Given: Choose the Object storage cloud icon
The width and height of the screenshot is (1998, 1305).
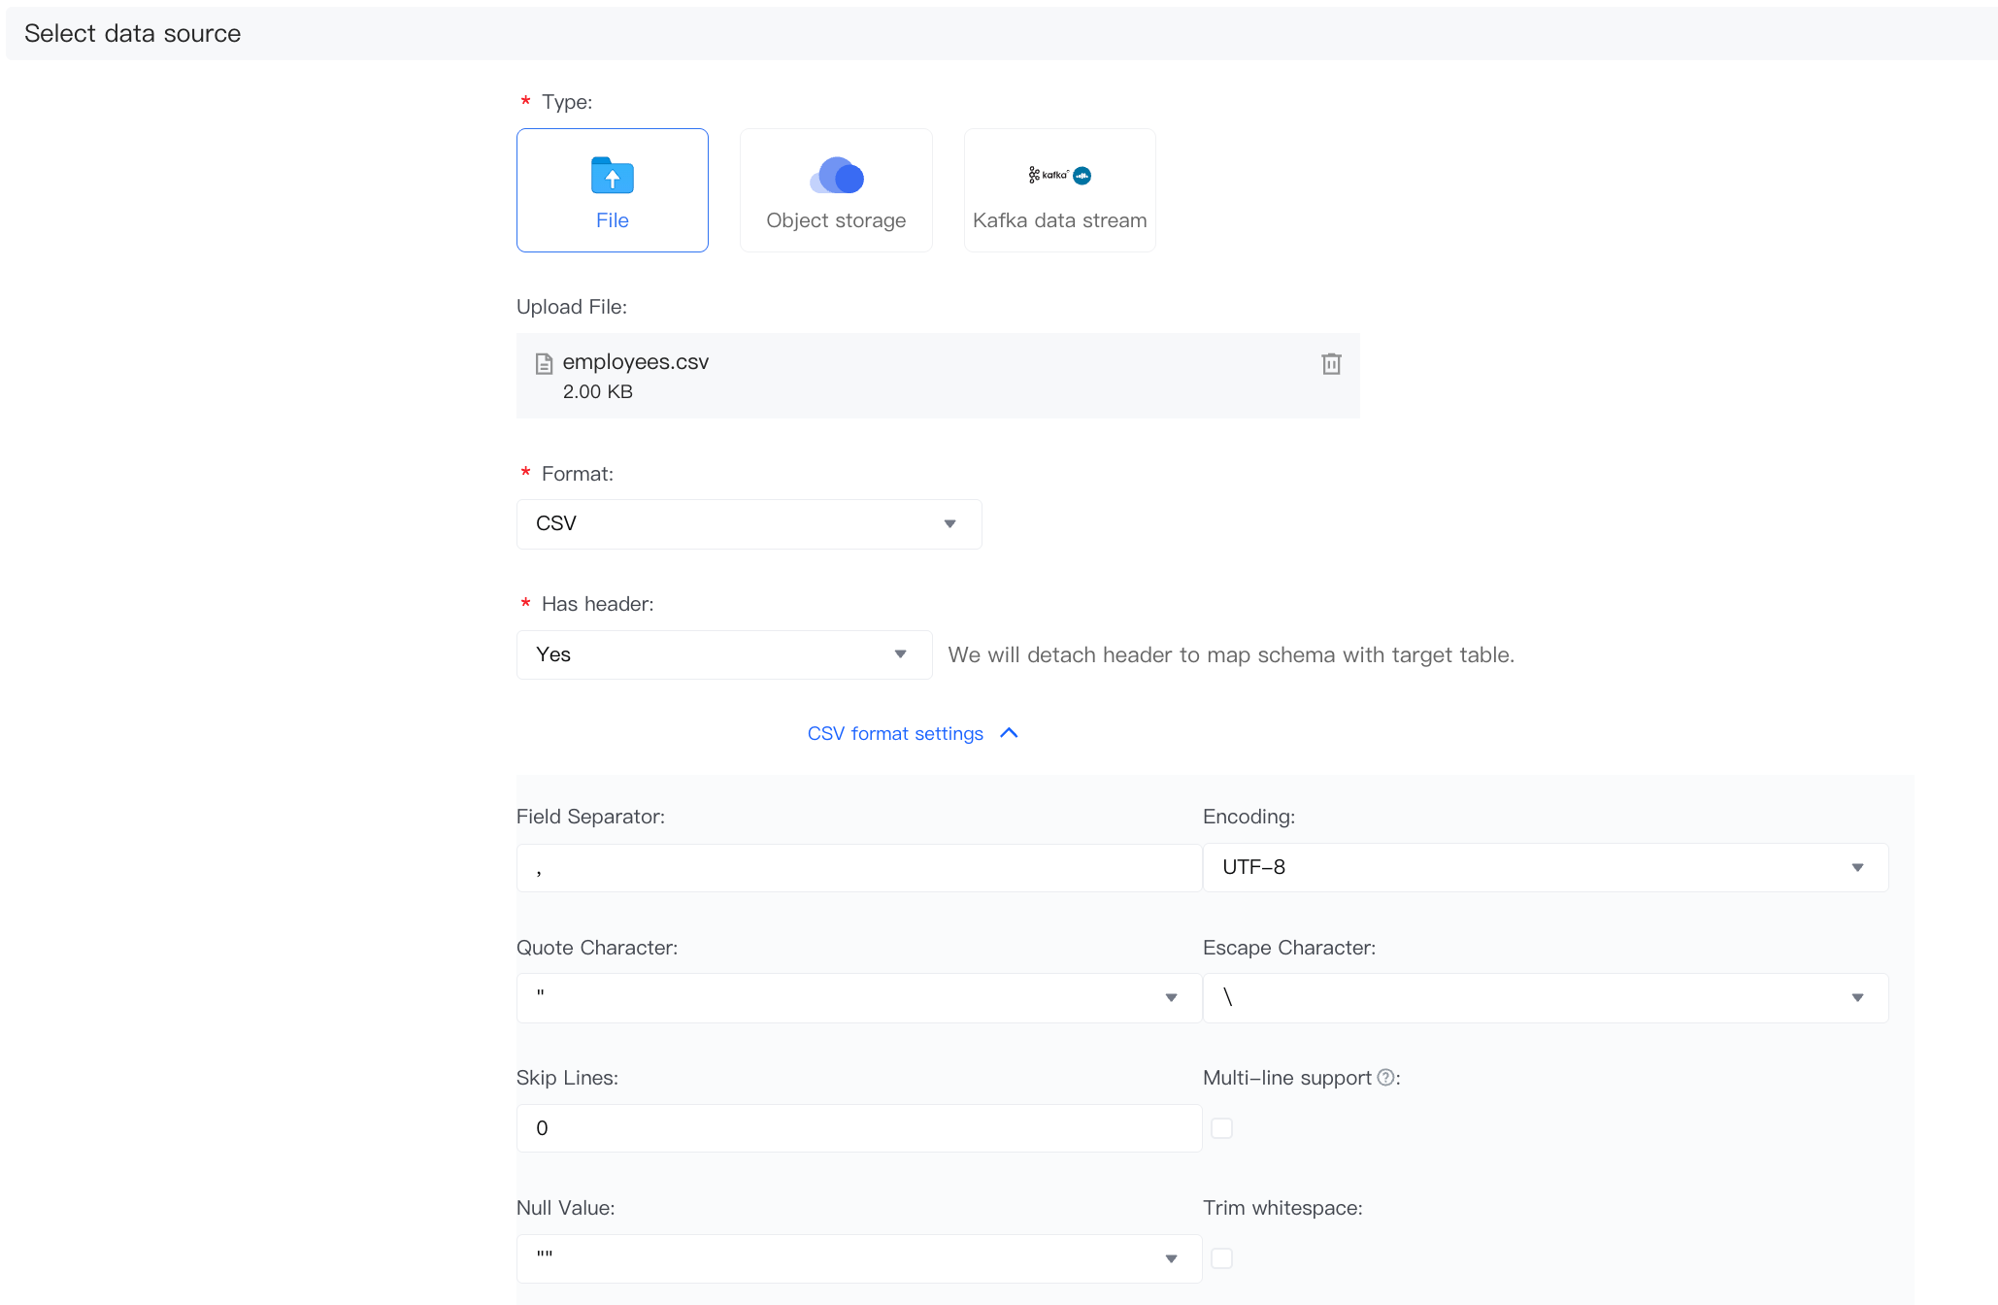Looking at the screenshot, I should pyautogui.click(x=836, y=176).
